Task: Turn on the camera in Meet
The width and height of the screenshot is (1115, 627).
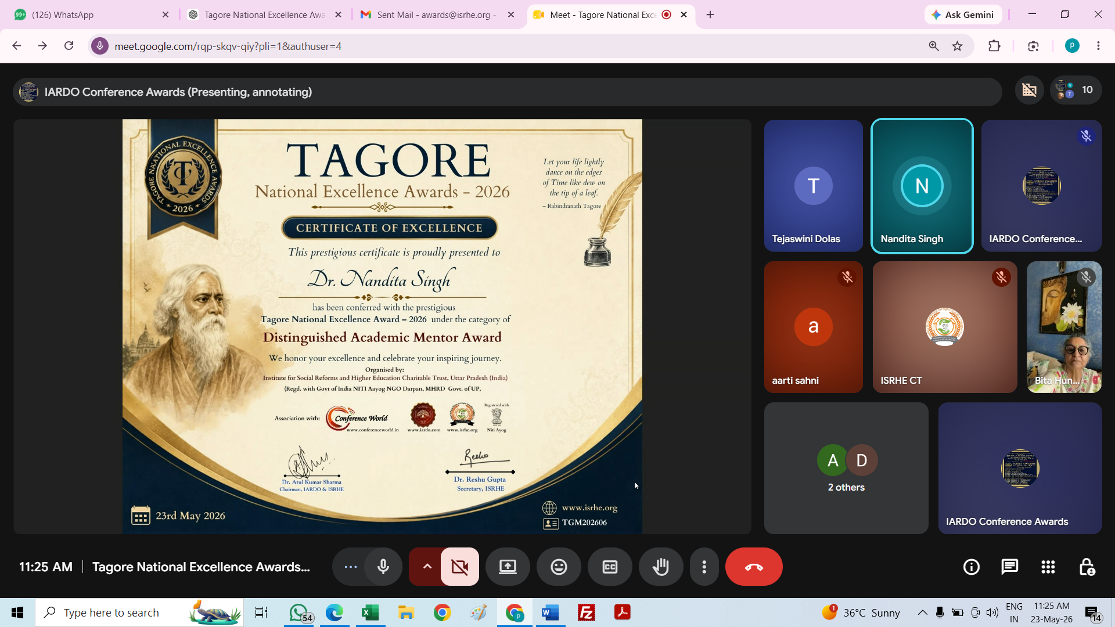Action: pos(460,567)
